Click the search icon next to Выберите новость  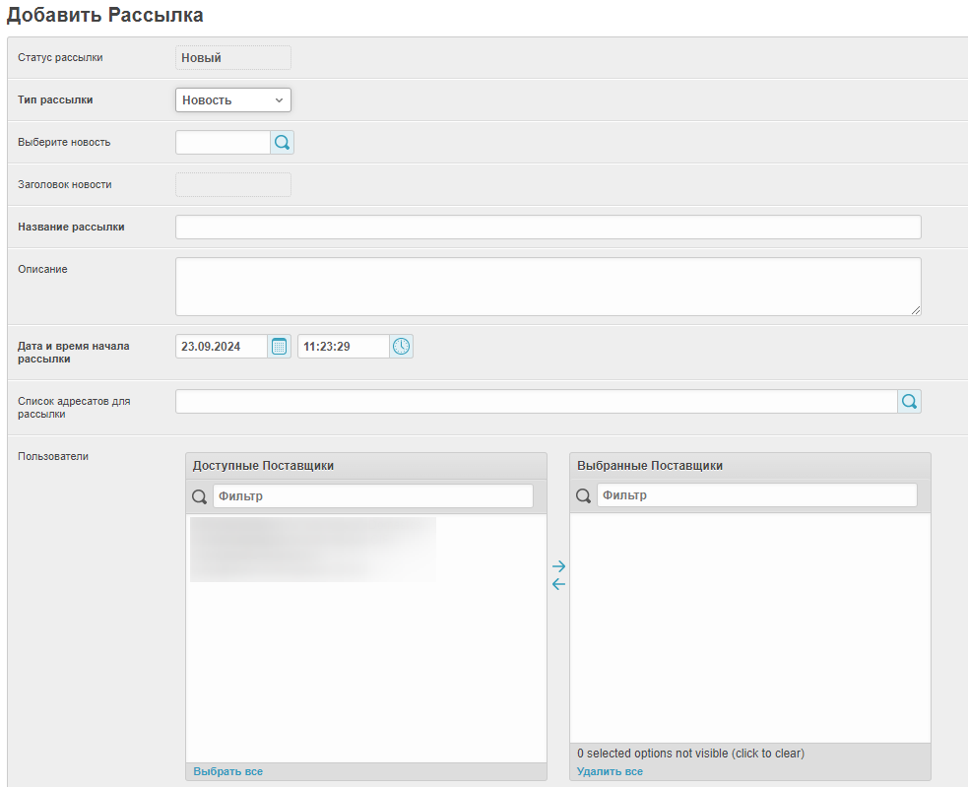point(282,143)
